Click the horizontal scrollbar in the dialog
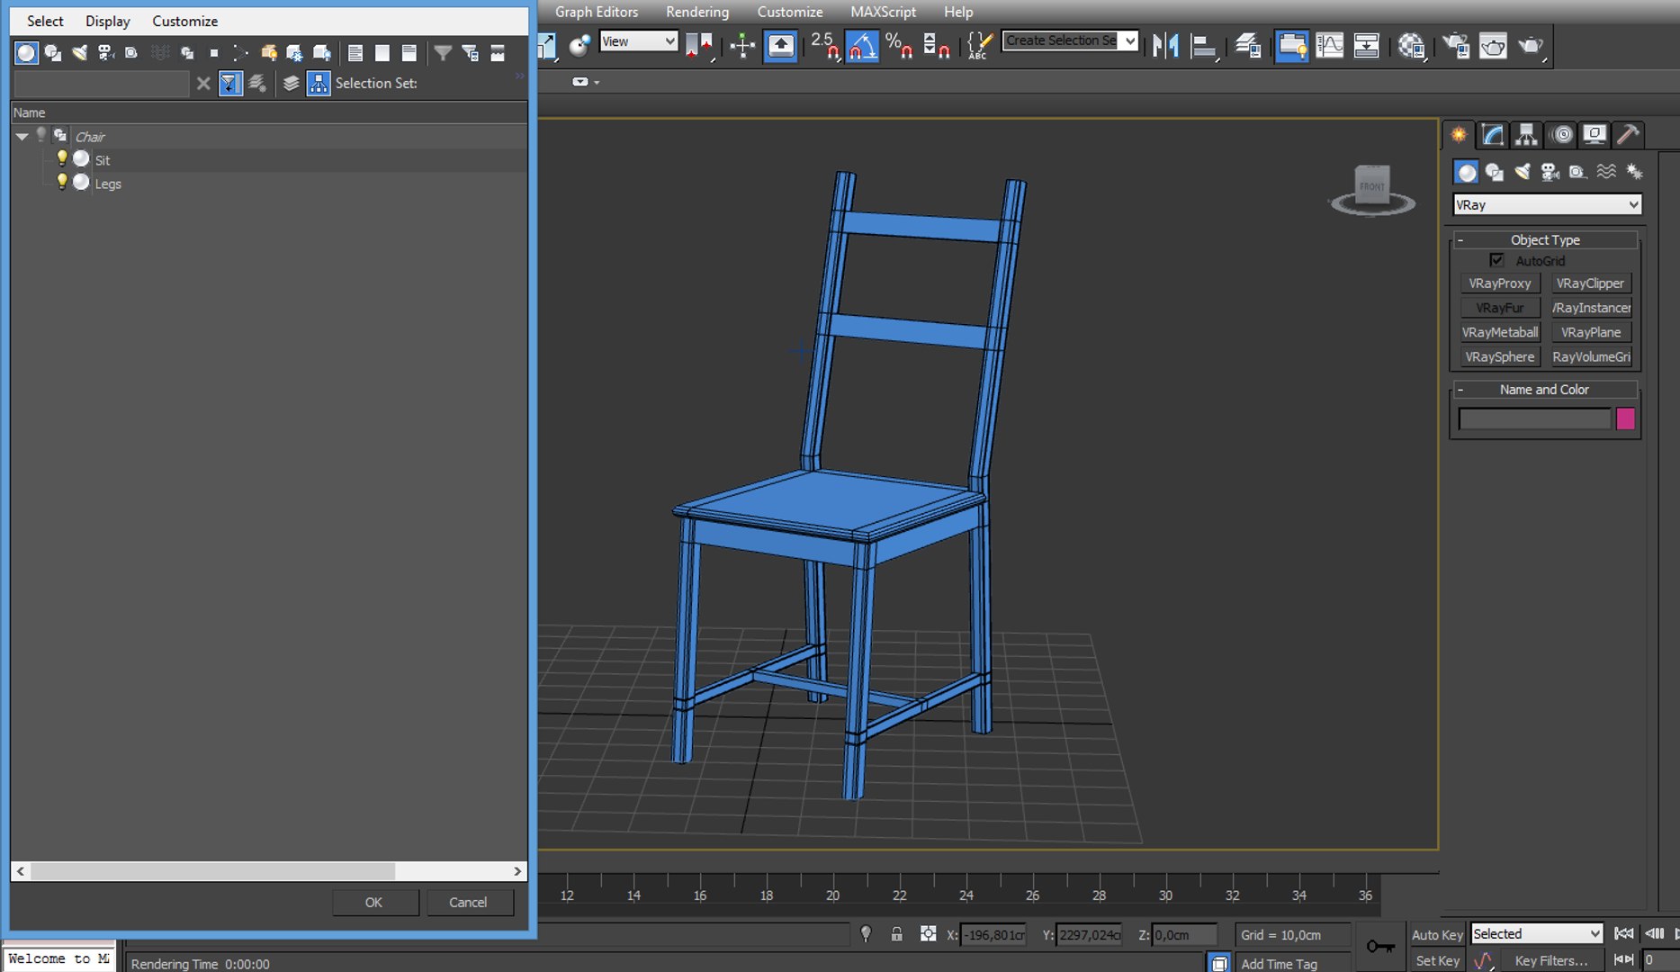 tap(213, 871)
